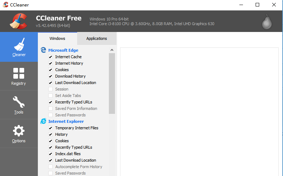Uncheck Edge Download History checkbox
This screenshot has width=283, height=176.
pos(50,76)
